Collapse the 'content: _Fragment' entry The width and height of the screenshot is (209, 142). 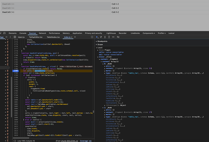pyautogui.click(x=99, y=59)
